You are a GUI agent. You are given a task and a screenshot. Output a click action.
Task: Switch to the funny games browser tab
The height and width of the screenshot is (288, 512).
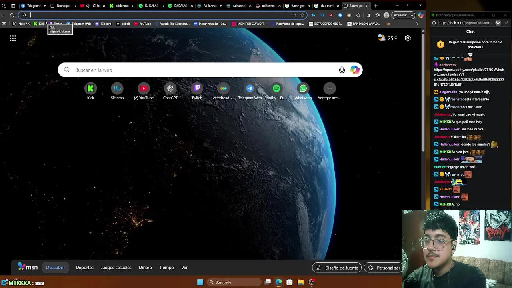tap(297, 6)
